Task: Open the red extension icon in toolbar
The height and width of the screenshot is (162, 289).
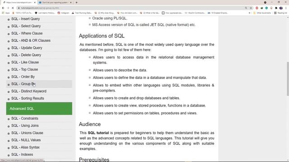Action: point(257,8)
